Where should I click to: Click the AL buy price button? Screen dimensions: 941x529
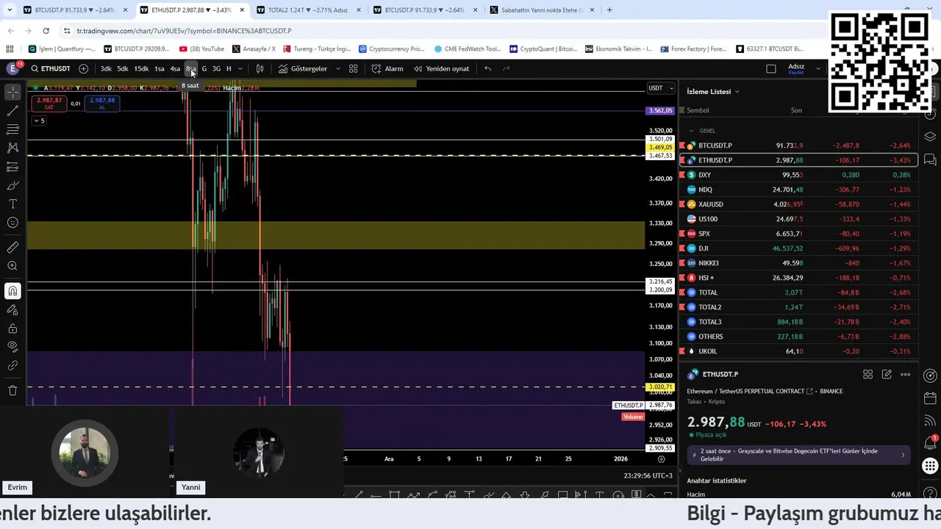[102, 104]
